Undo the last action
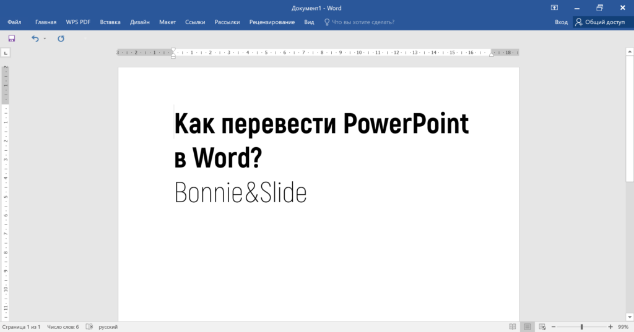The image size is (634, 332). tap(35, 38)
